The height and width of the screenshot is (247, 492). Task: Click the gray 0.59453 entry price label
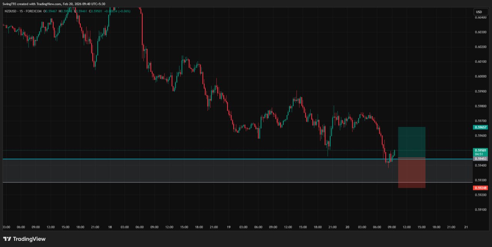click(480, 159)
